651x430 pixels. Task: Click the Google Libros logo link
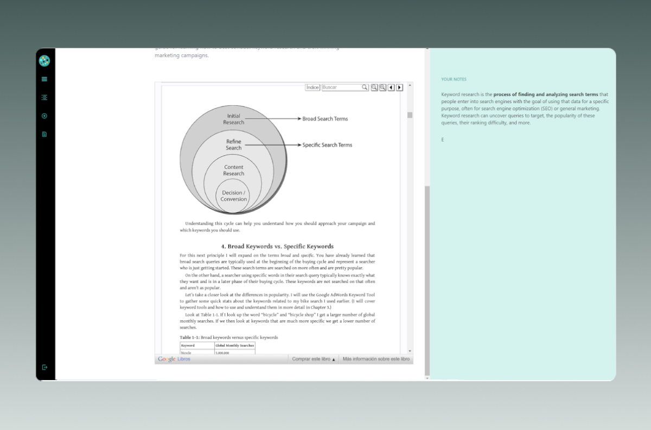point(174,359)
